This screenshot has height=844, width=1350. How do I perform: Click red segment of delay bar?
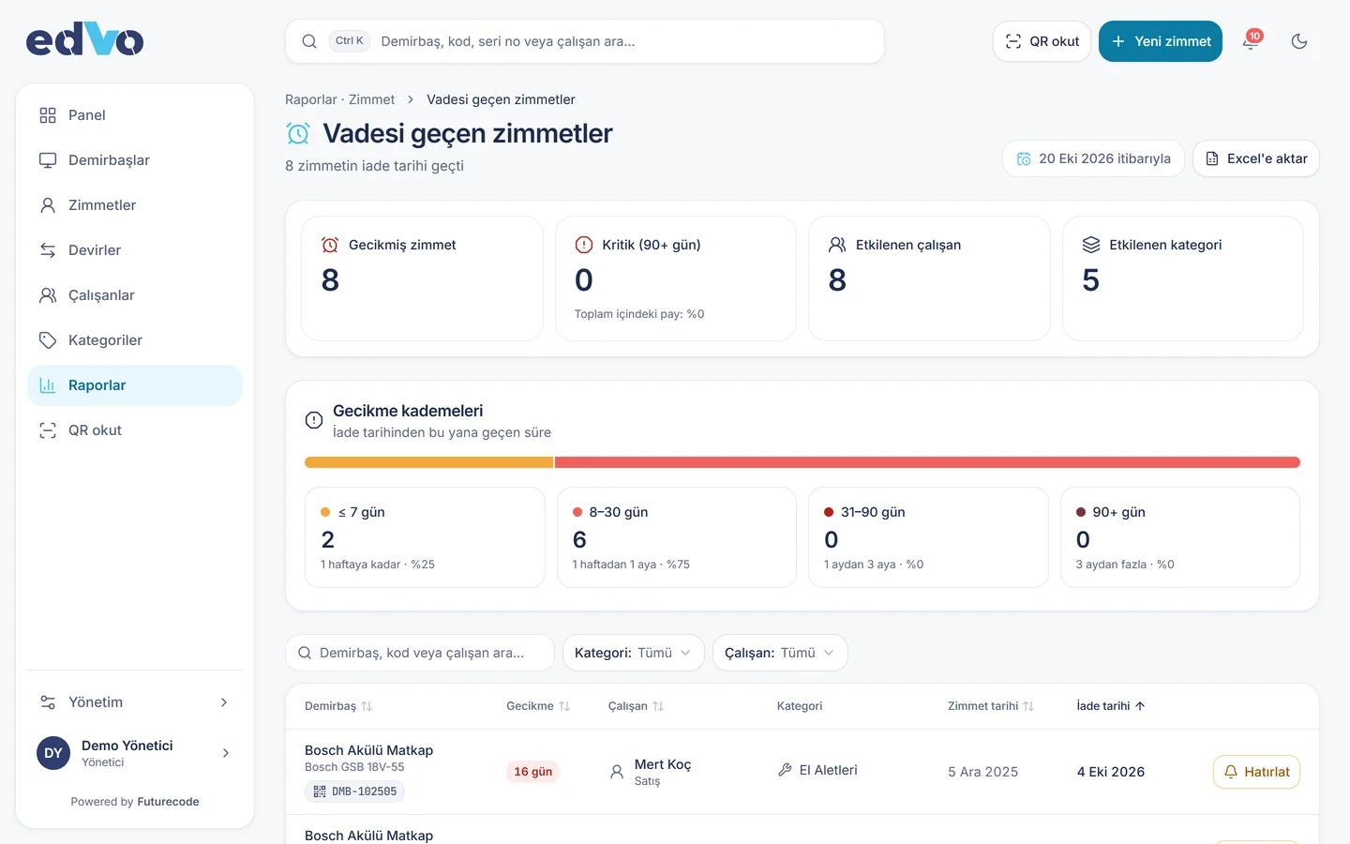927,462
